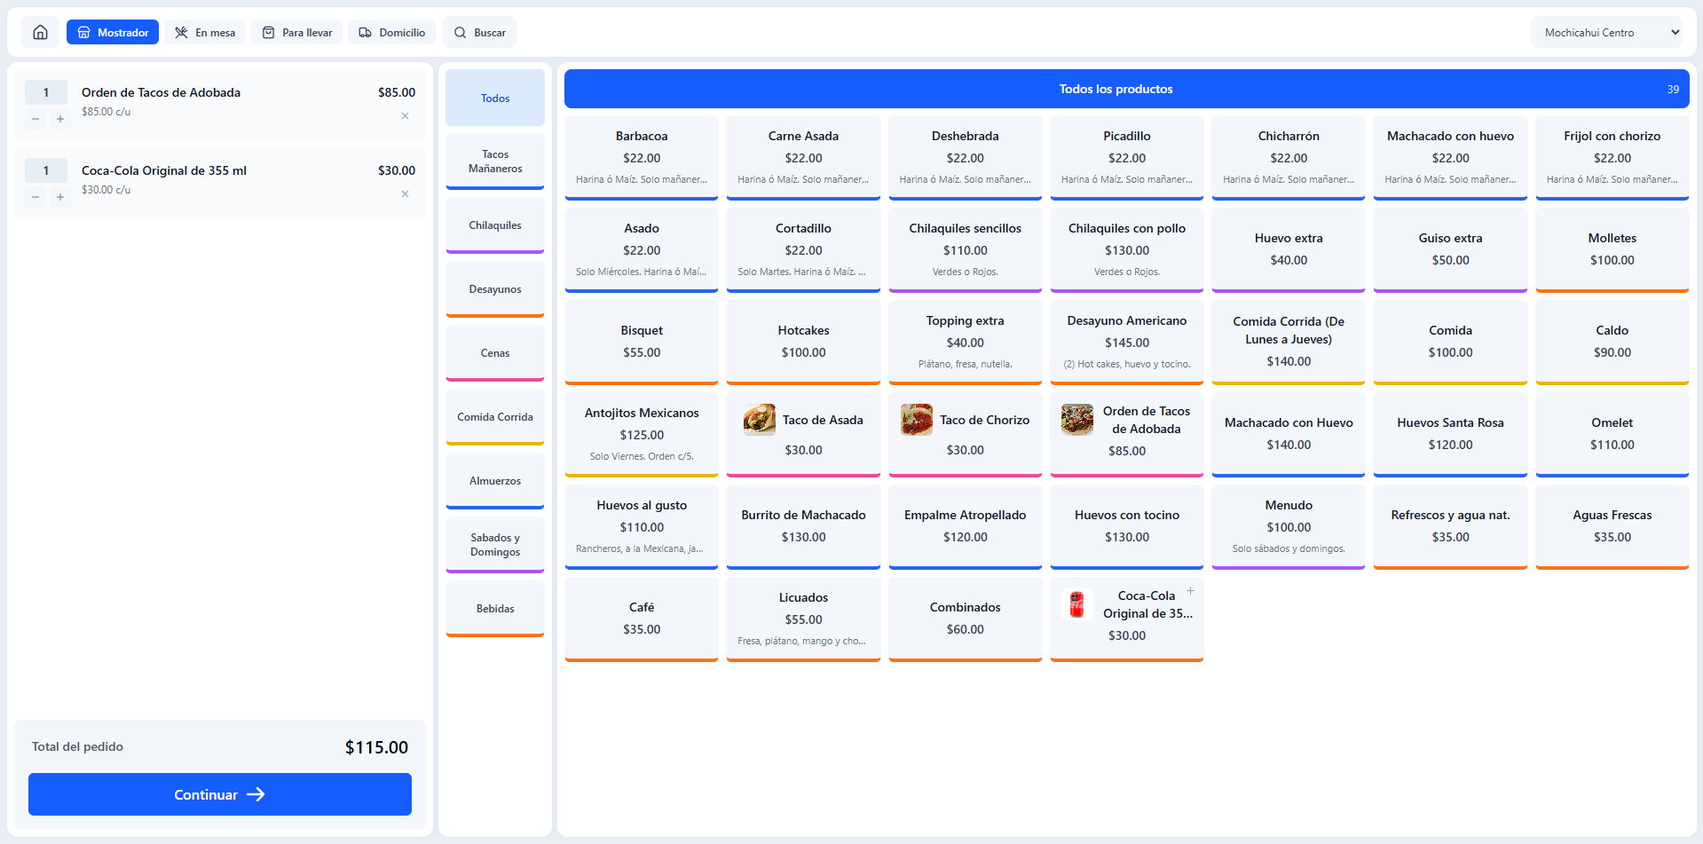Select the Bebidas category

(495, 609)
